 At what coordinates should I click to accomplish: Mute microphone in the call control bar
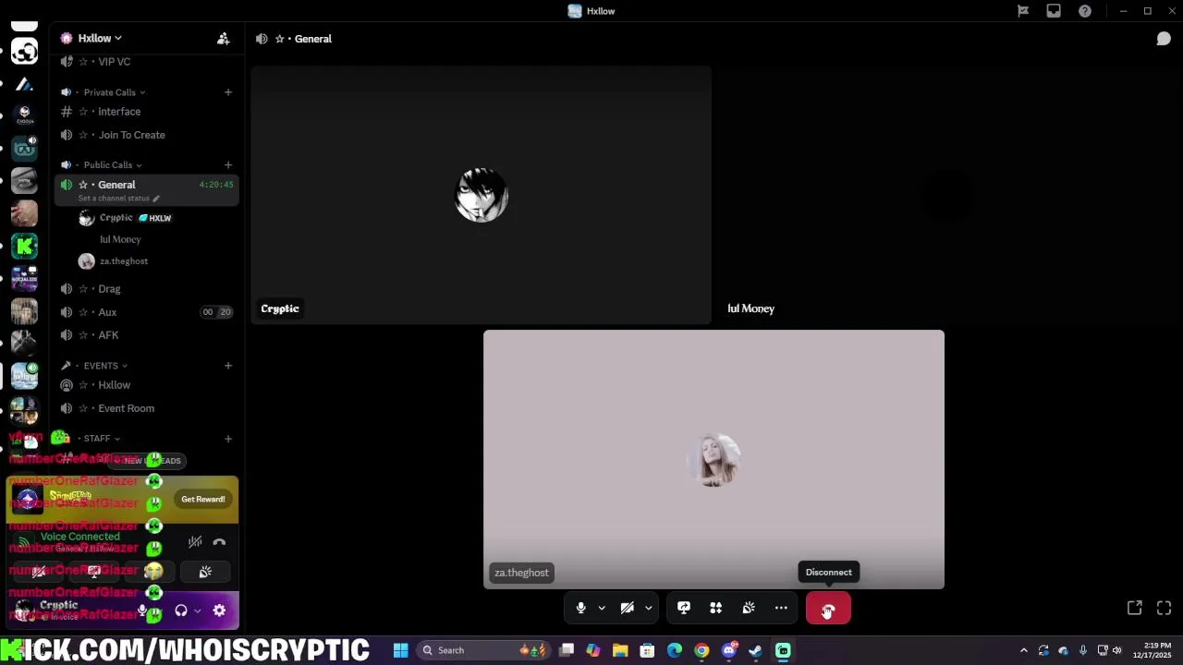[580, 608]
